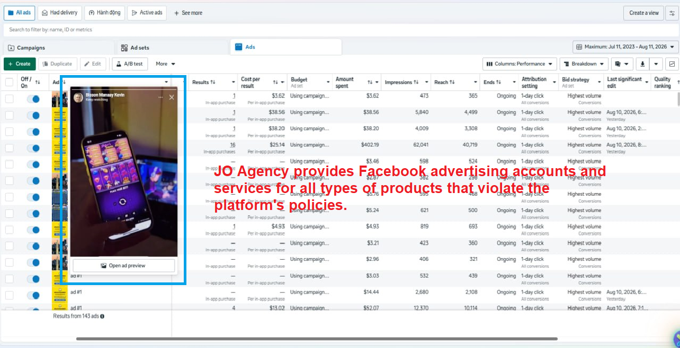Select the Active ads filter

click(147, 13)
